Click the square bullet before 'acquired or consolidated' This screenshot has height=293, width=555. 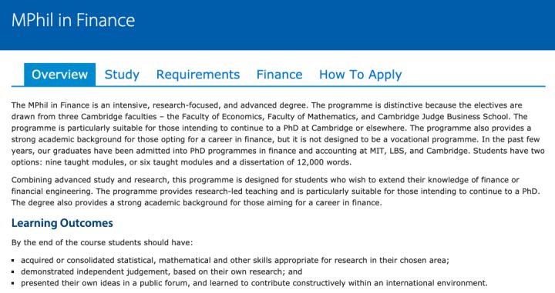[13, 261]
